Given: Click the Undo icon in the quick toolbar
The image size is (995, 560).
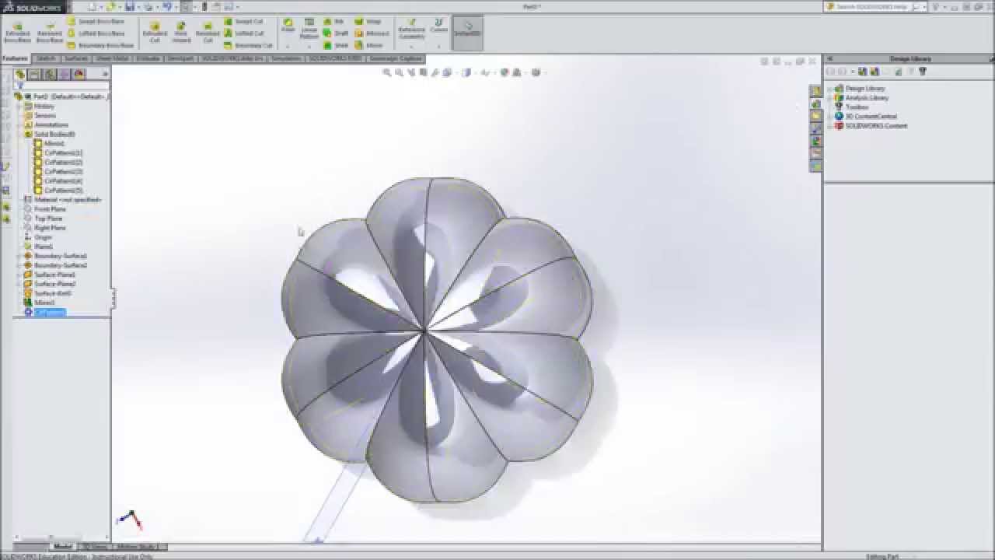Looking at the screenshot, I should pos(167,6).
